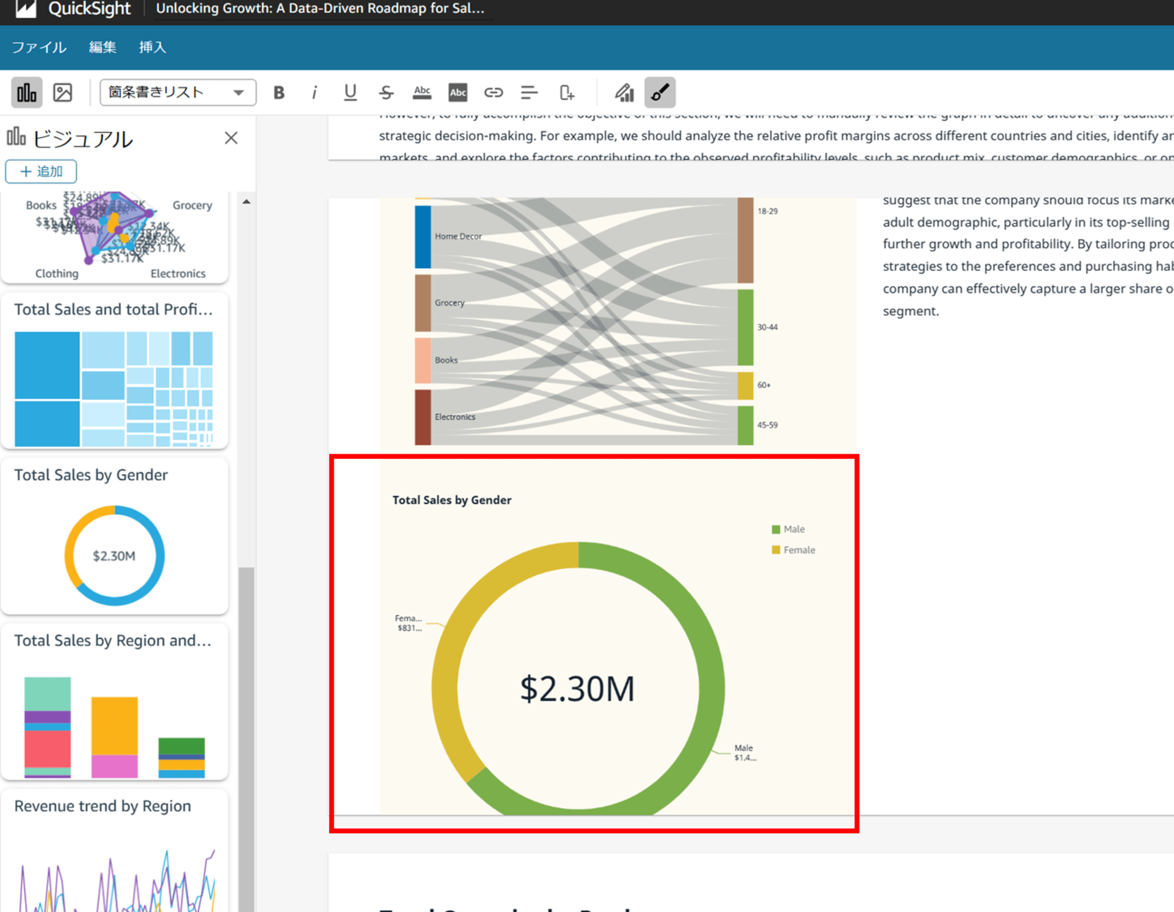Click the 45-59 age group node
Image resolution: width=1174 pixels, height=912 pixels.
745,425
